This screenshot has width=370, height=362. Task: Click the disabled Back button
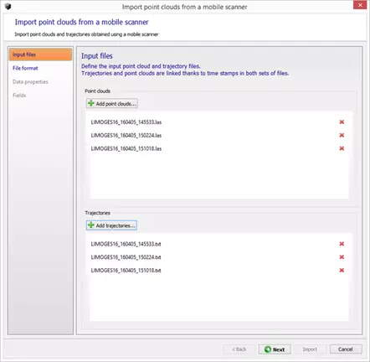[x=239, y=349]
